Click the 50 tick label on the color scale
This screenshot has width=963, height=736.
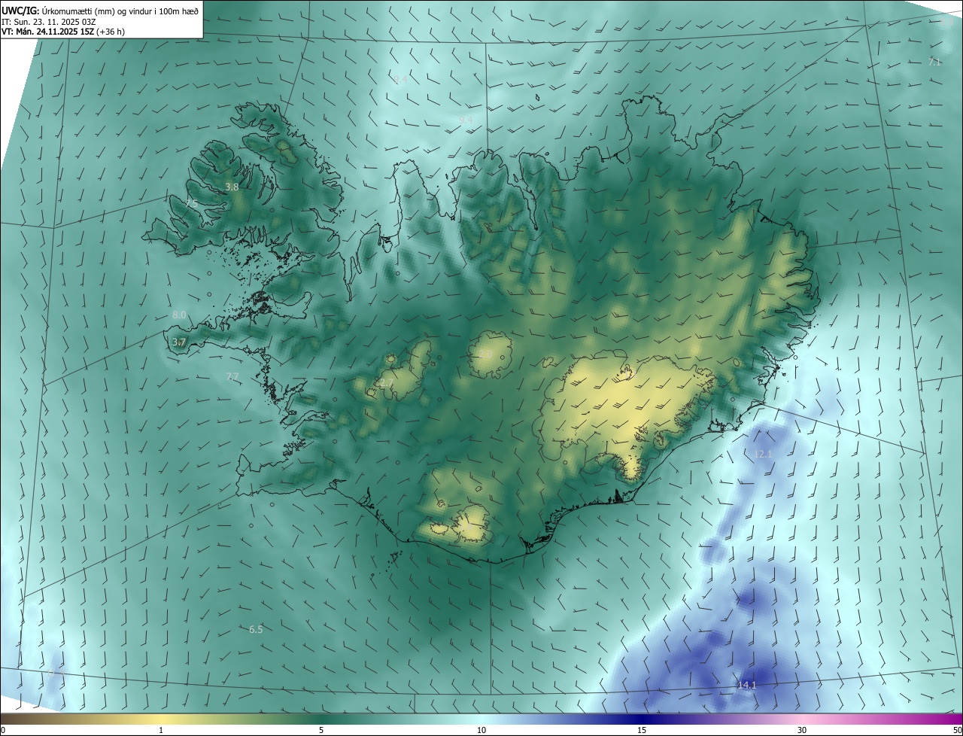pos(957,730)
